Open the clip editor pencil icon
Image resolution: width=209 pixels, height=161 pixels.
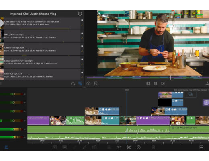click(84, 147)
